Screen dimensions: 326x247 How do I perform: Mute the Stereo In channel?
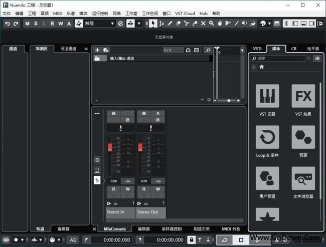[114, 113]
